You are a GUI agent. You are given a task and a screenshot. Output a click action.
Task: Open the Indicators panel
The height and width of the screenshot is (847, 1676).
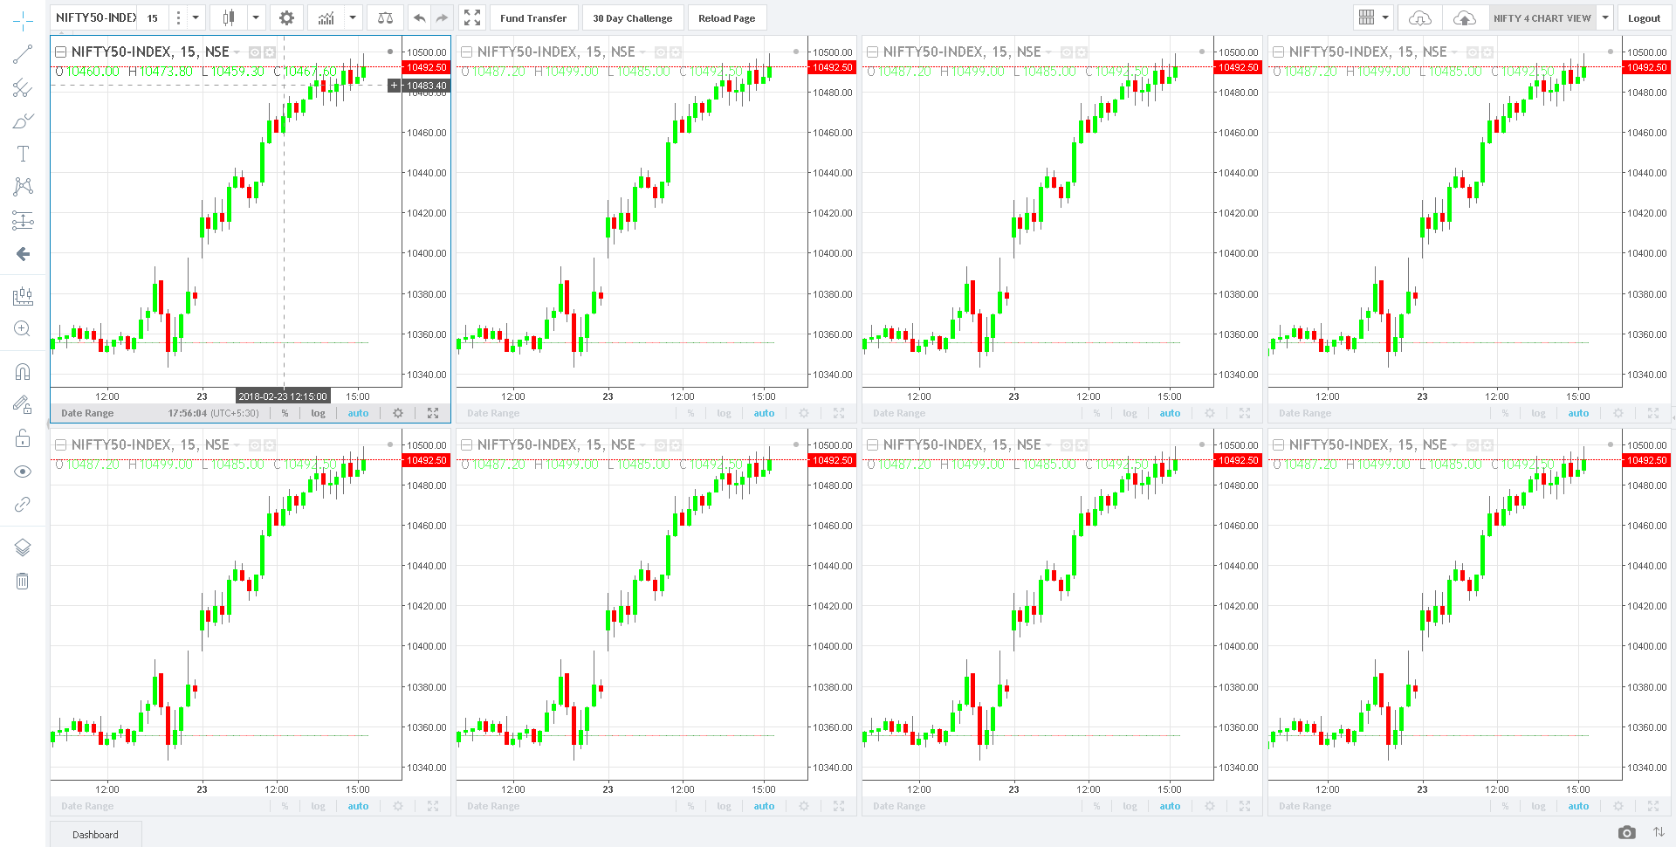(x=326, y=17)
